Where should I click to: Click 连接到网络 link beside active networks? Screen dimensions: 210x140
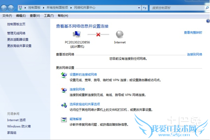(195, 54)
